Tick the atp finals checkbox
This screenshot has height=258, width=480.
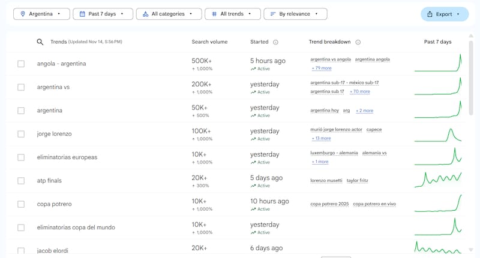[x=21, y=181]
